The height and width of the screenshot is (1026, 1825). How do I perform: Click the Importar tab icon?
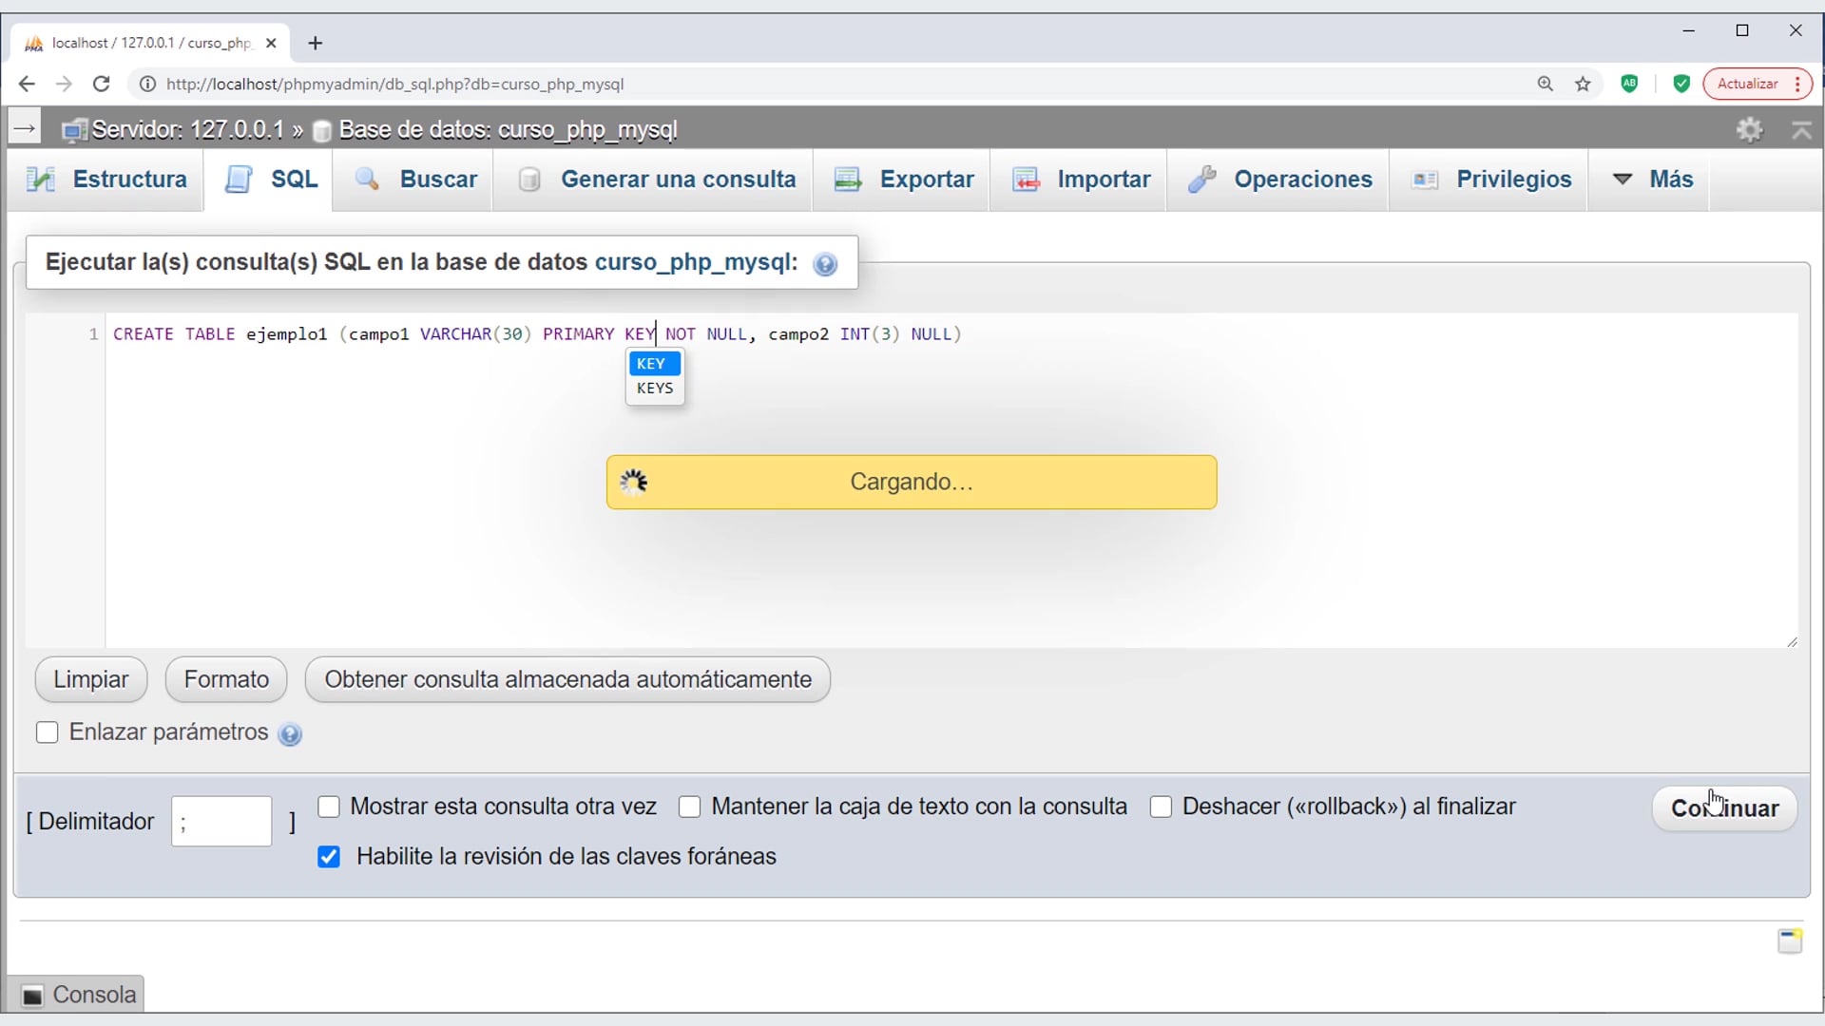pos(1026,179)
